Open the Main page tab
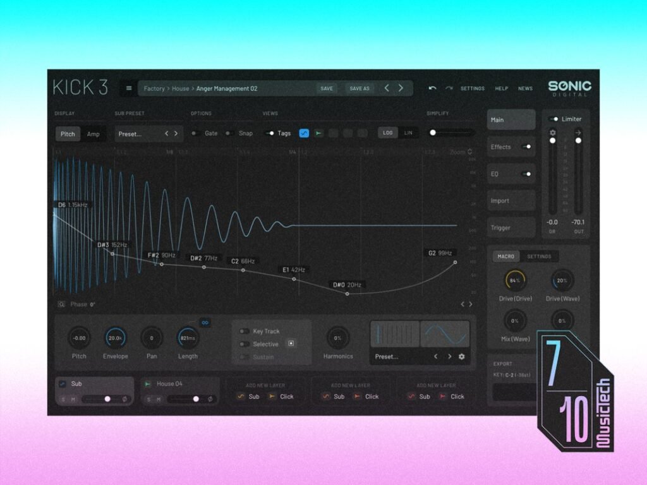Viewport: 647px width, 485px height. (x=511, y=119)
